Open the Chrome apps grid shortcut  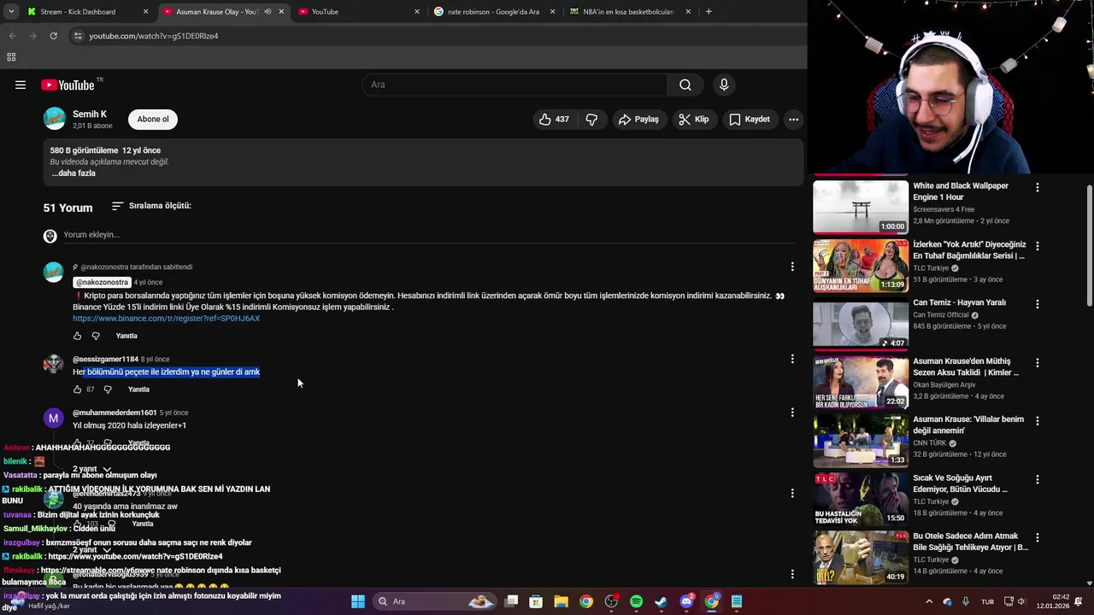click(11, 57)
